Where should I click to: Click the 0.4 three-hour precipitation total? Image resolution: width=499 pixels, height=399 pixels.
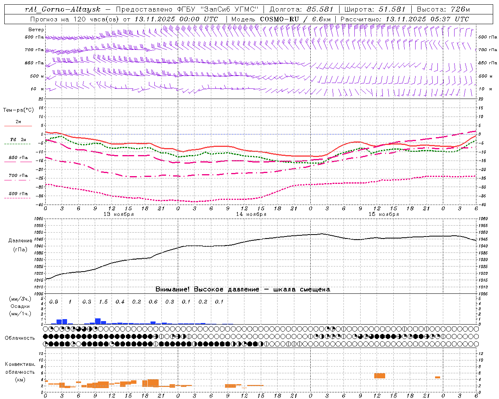click(120, 302)
